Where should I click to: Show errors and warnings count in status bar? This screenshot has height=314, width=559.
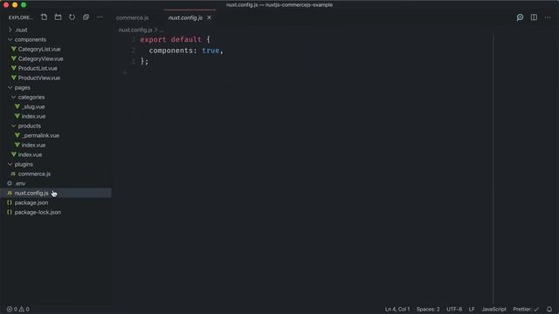coord(17,309)
